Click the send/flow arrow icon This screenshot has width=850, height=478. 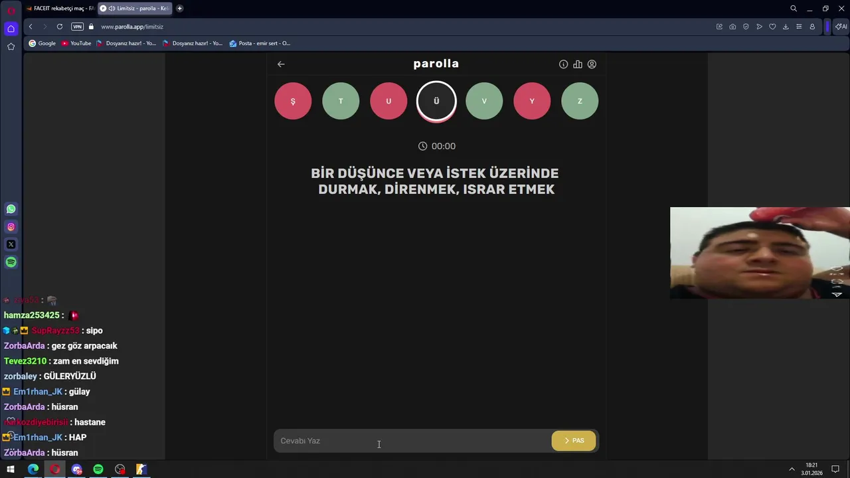tap(759, 27)
